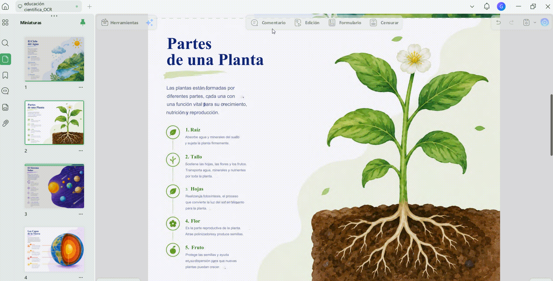Click the unsaved indicator dot on document tab
Viewport: 553px width, 281px height.
77,6
